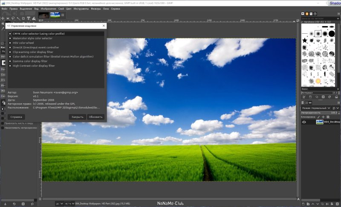
Task: Click the Edit Brush icon below brushes
Action: pyautogui.click(x=304, y=97)
